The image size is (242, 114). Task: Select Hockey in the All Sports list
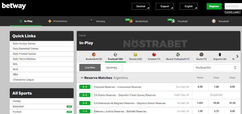[42, 101]
